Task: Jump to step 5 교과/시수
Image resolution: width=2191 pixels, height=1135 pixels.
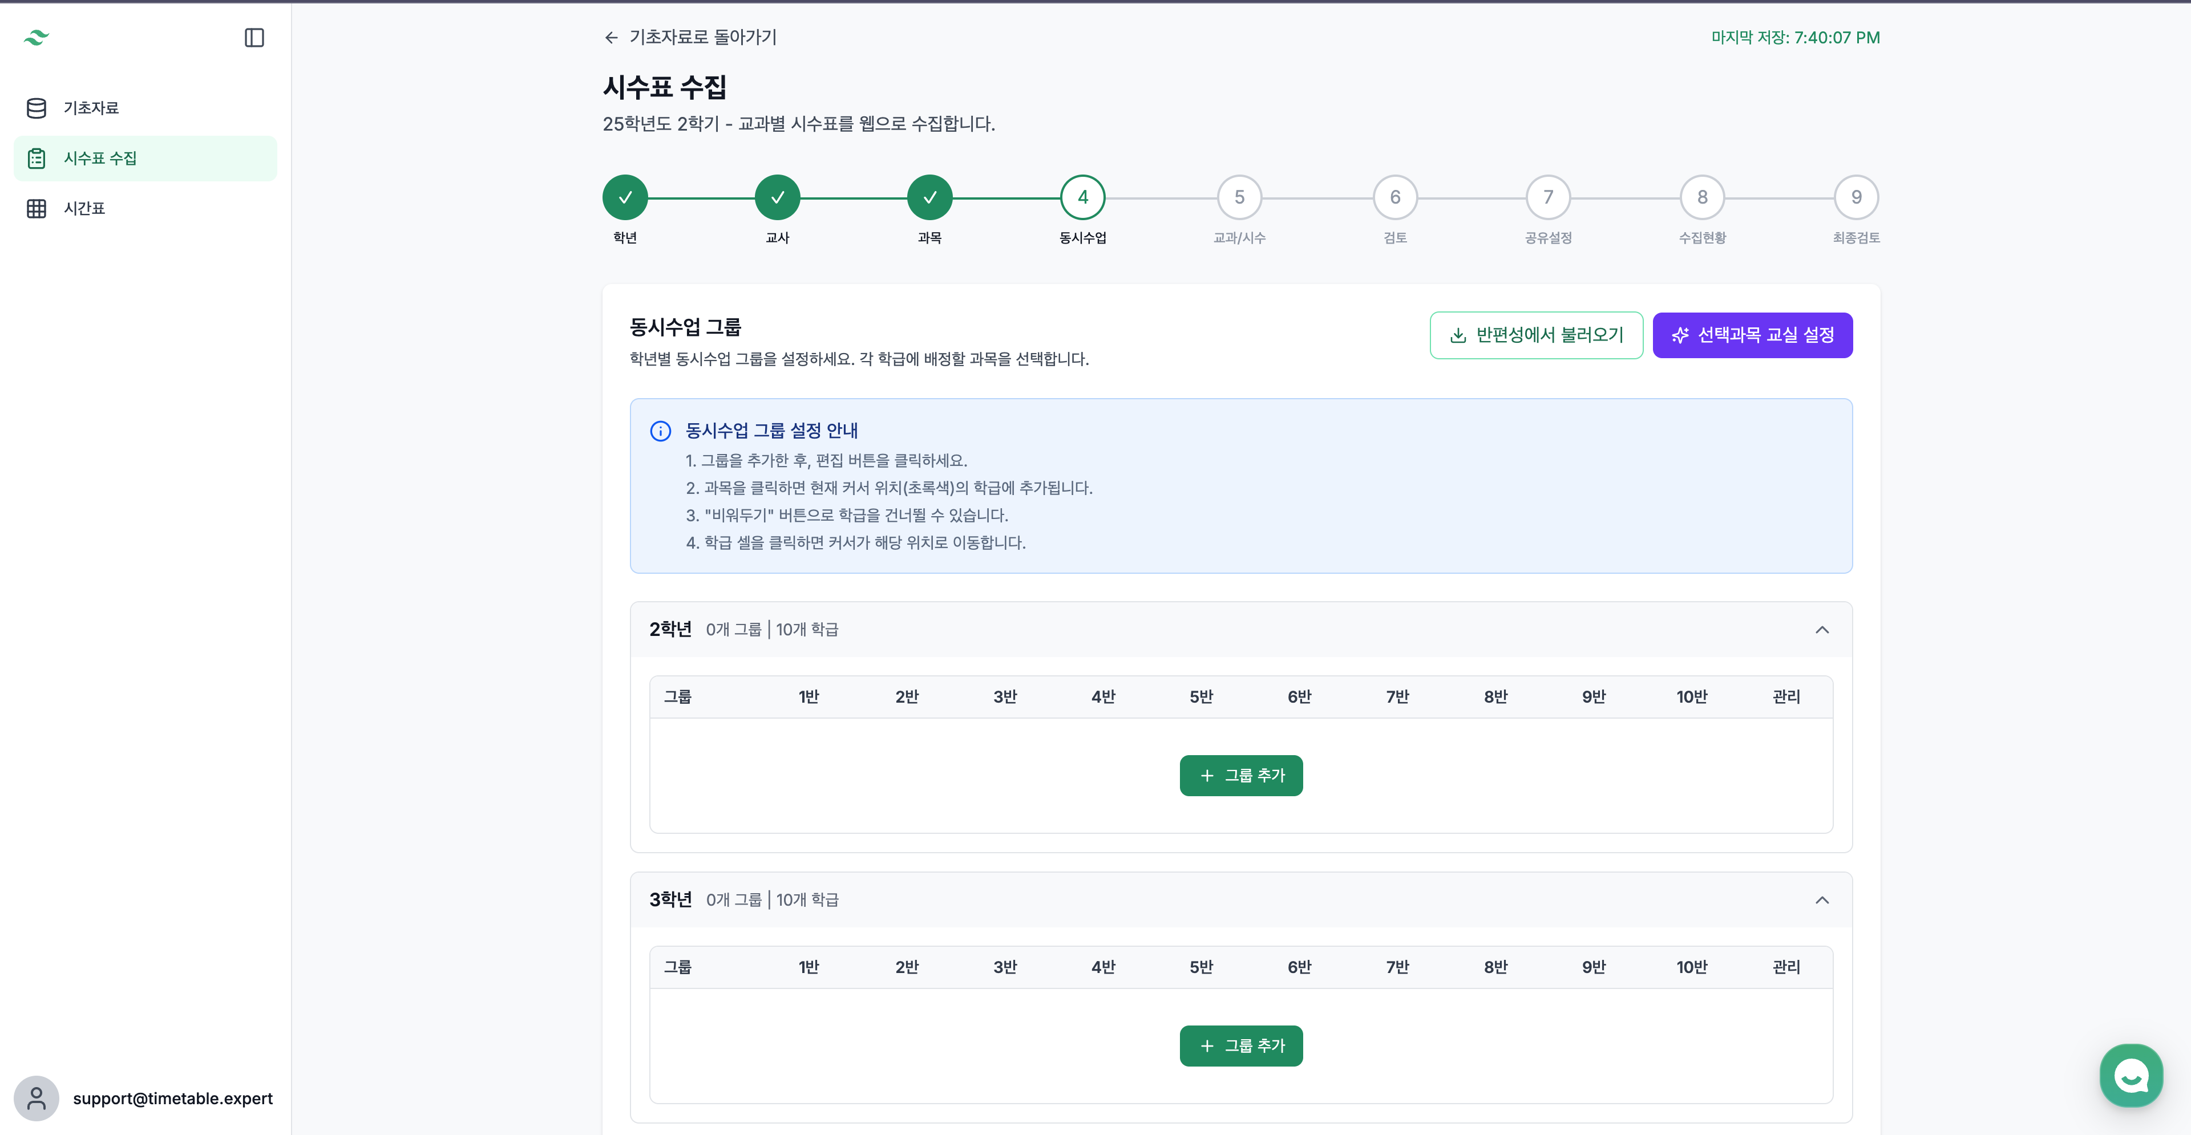Action: (1239, 197)
